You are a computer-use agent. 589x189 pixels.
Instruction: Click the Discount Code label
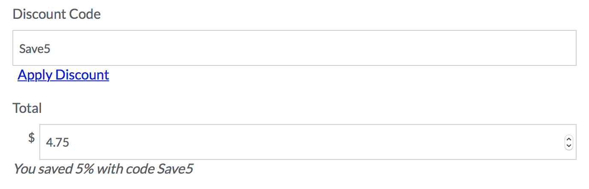point(56,14)
